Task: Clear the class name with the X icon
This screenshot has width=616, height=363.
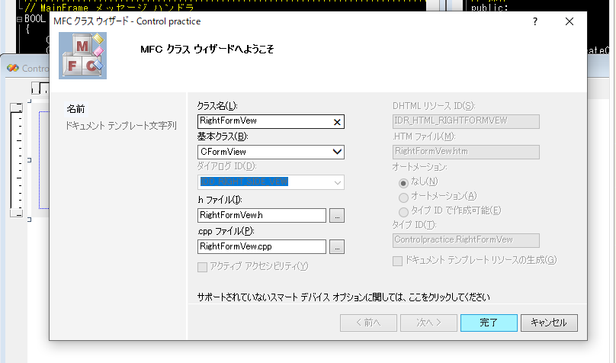Action: pyautogui.click(x=337, y=122)
